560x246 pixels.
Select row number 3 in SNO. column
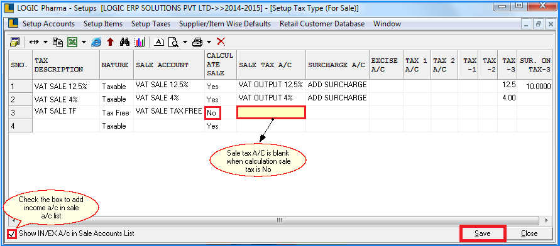(x=21, y=113)
